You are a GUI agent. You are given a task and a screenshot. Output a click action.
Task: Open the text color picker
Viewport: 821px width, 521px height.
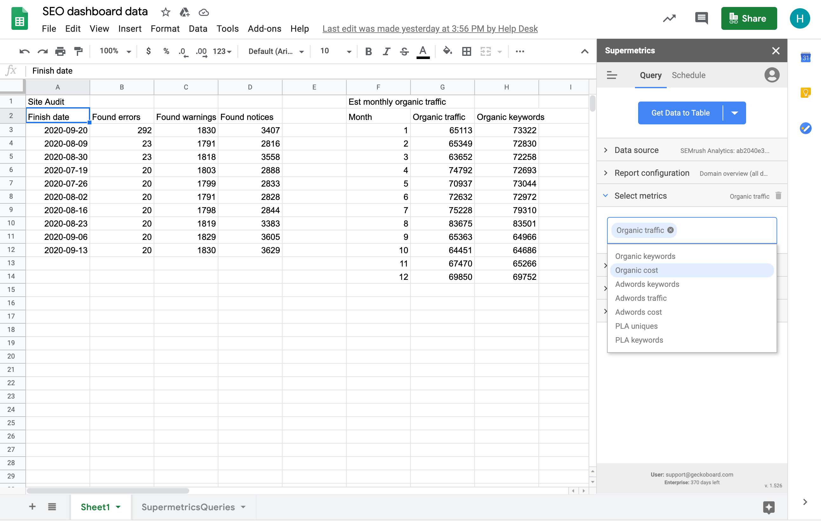(x=423, y=52)
